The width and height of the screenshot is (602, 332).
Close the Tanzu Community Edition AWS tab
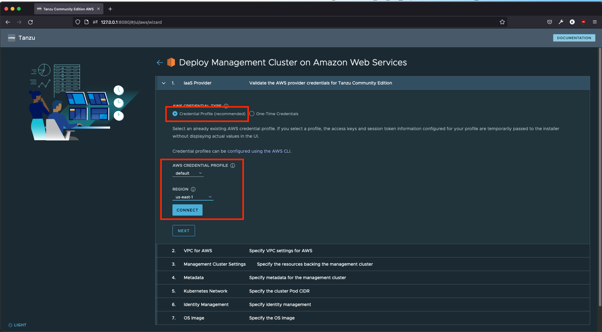coord(98,9)
